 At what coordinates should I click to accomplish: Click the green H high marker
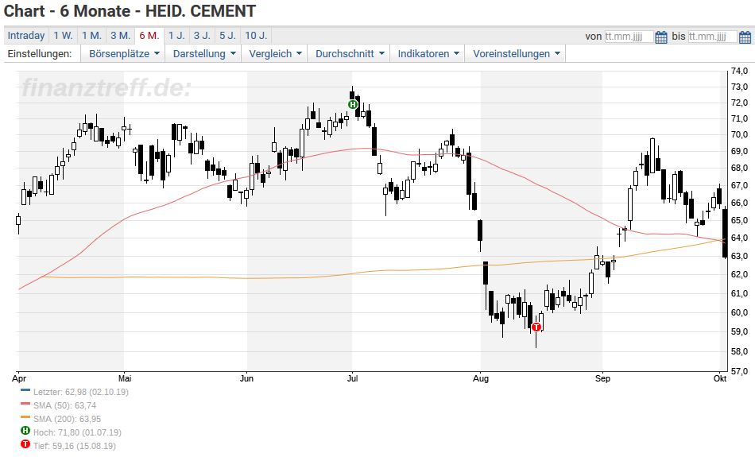[x=353, y=104]
